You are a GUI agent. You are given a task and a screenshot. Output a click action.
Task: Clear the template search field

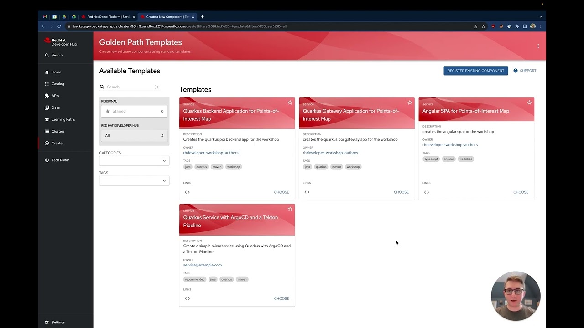tap(156, 87)
